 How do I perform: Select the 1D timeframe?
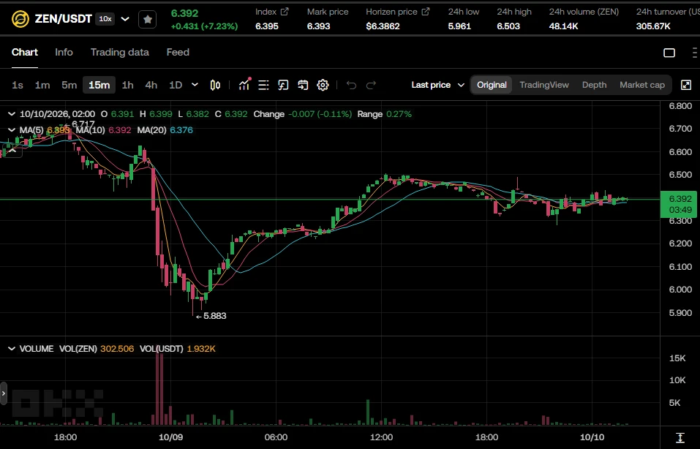[176, 85]
